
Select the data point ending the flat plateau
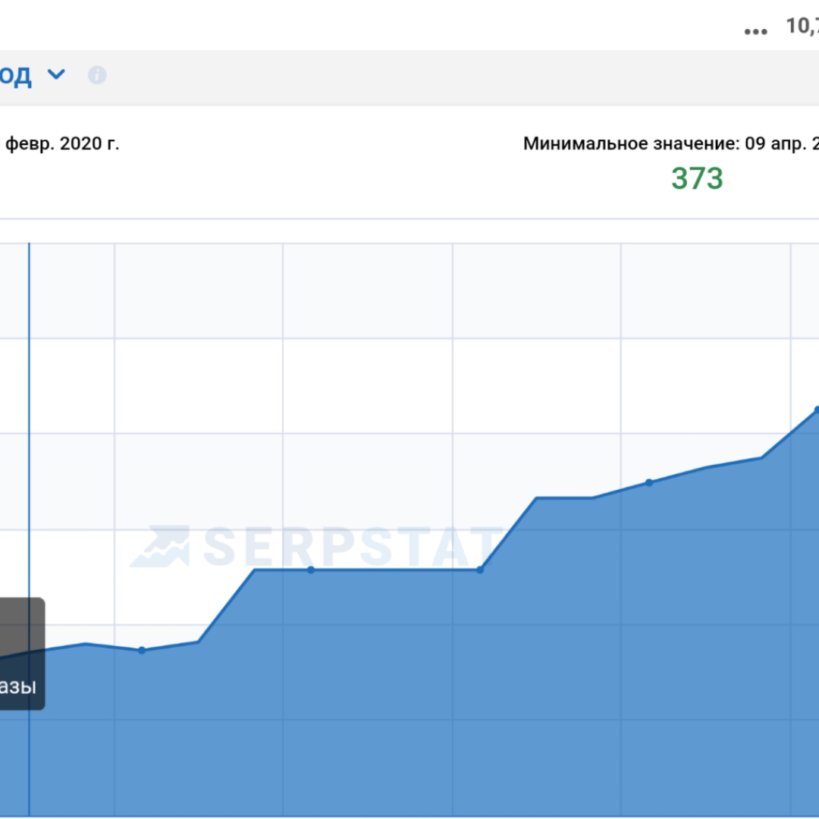pyautogui.click(x=480, y=570)
